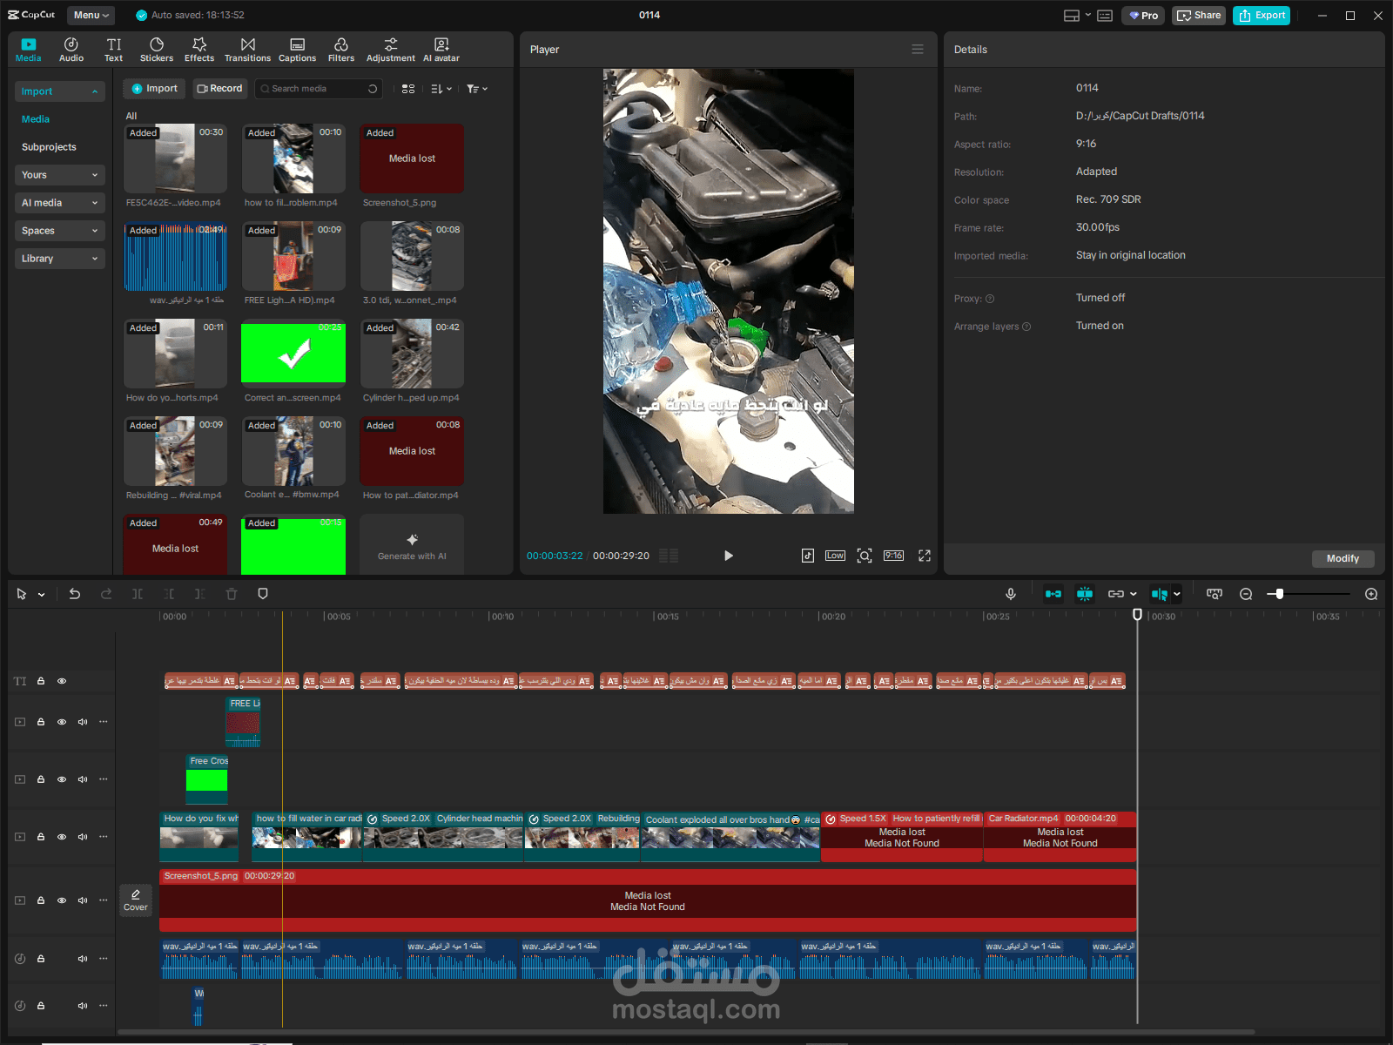The image size is (1393, 1045).
Task: Switch to the Audio tab
Action: coord(71,50)
